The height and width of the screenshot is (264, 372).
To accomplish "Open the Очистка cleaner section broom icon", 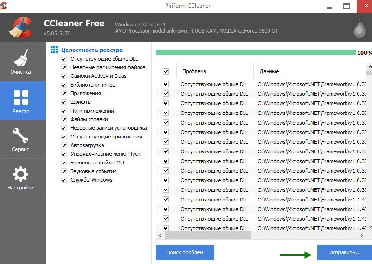I will 21,59.
